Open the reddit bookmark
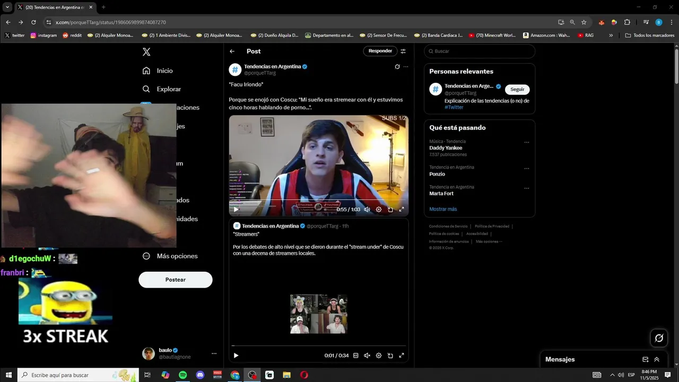This screenshot has width=679, height=382. coord(72,36)
